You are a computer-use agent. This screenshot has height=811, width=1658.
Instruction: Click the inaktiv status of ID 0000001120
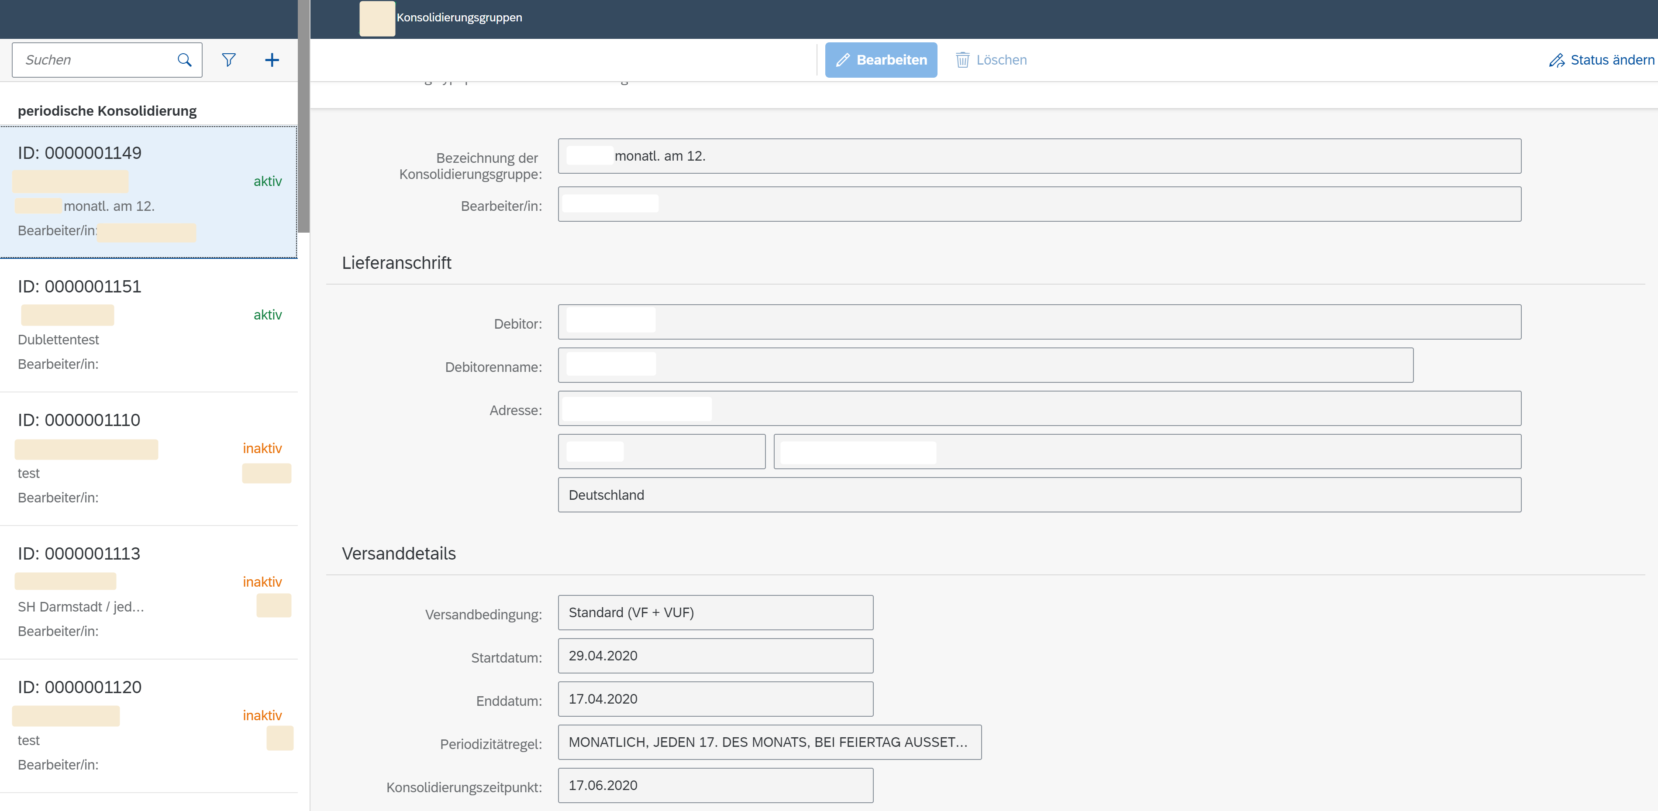tap(262, 715)
